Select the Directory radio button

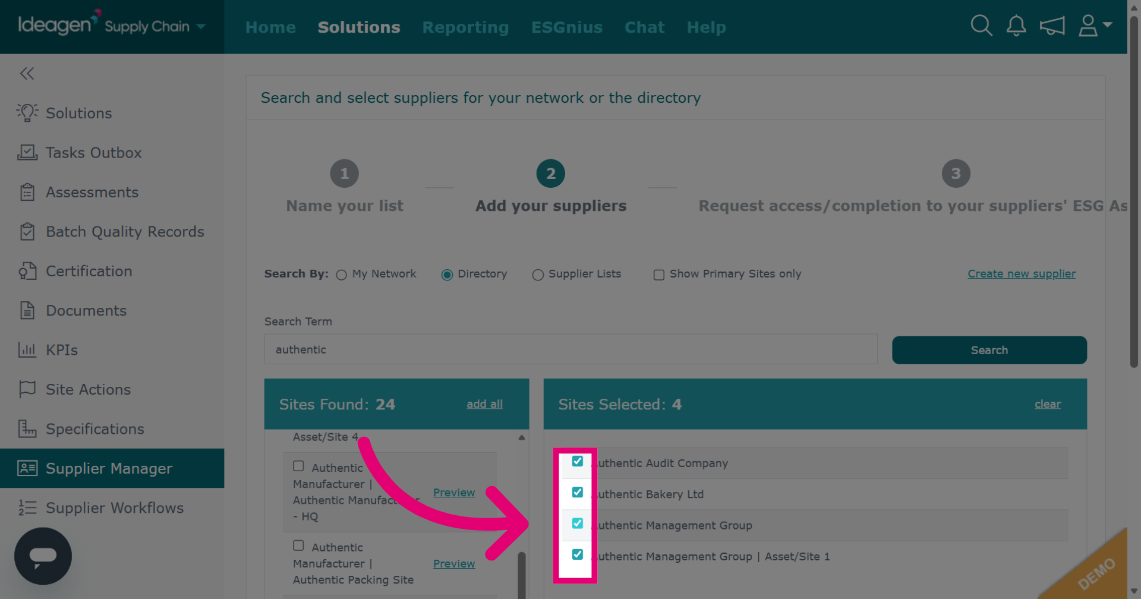click(x=447, y=275)
